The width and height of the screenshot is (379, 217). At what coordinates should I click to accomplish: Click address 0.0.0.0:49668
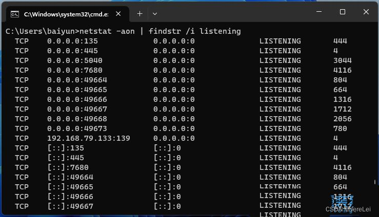point(77,119)
